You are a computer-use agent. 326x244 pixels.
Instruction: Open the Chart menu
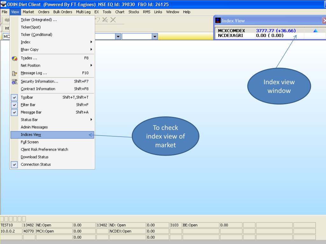click(x=120, y=12)
